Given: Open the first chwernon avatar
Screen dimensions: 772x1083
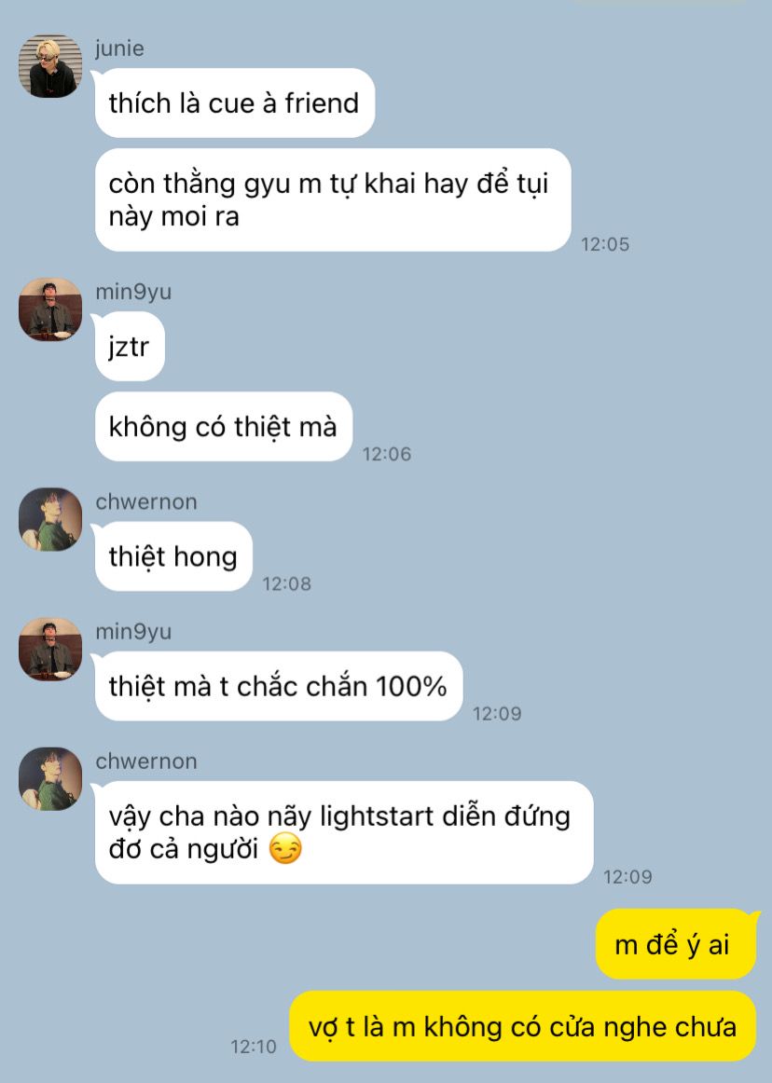Looking at the screenshot, I should click(49, 519).
